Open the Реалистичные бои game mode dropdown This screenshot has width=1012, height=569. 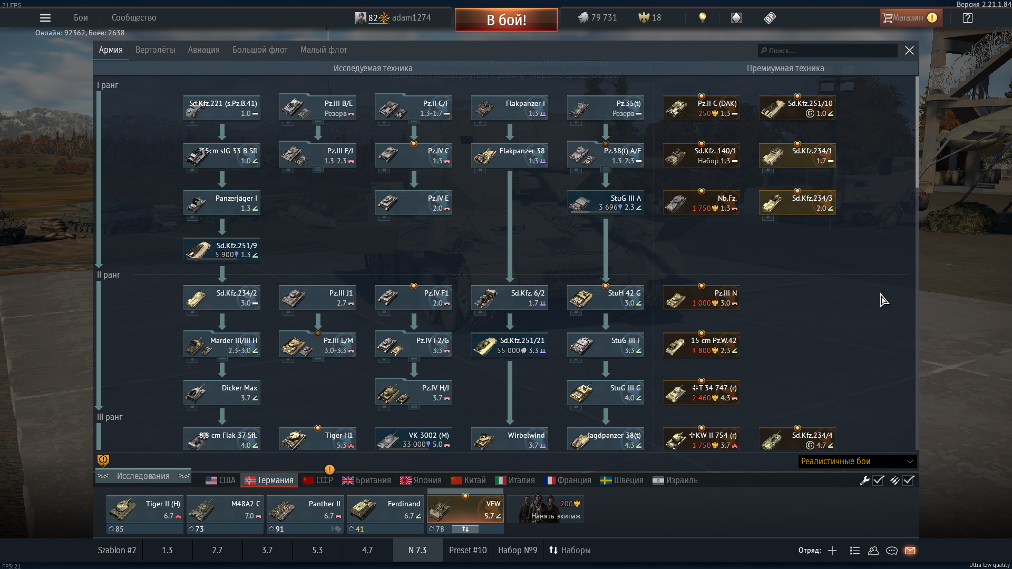tap(857, 462)
